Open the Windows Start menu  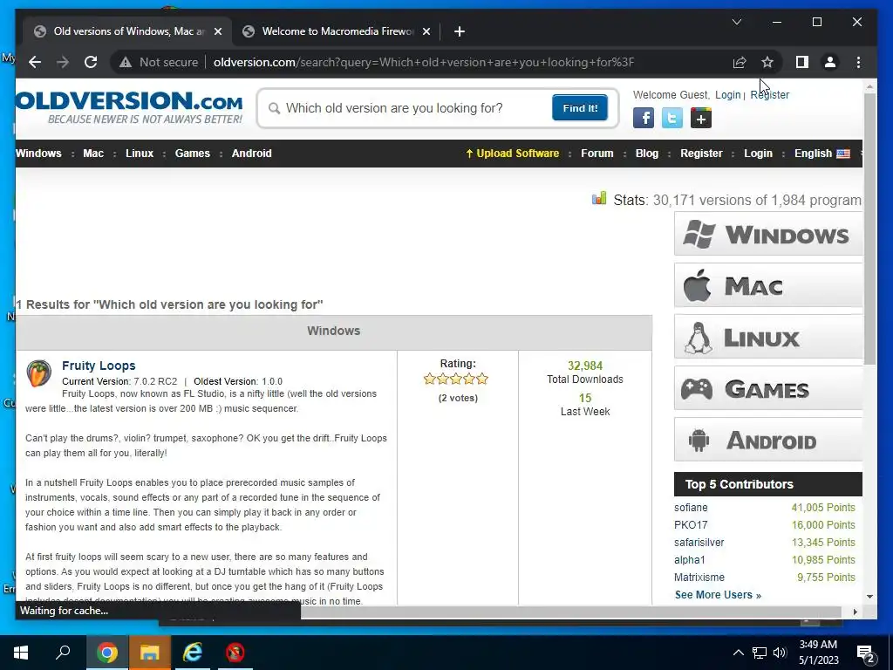point(21,653)
